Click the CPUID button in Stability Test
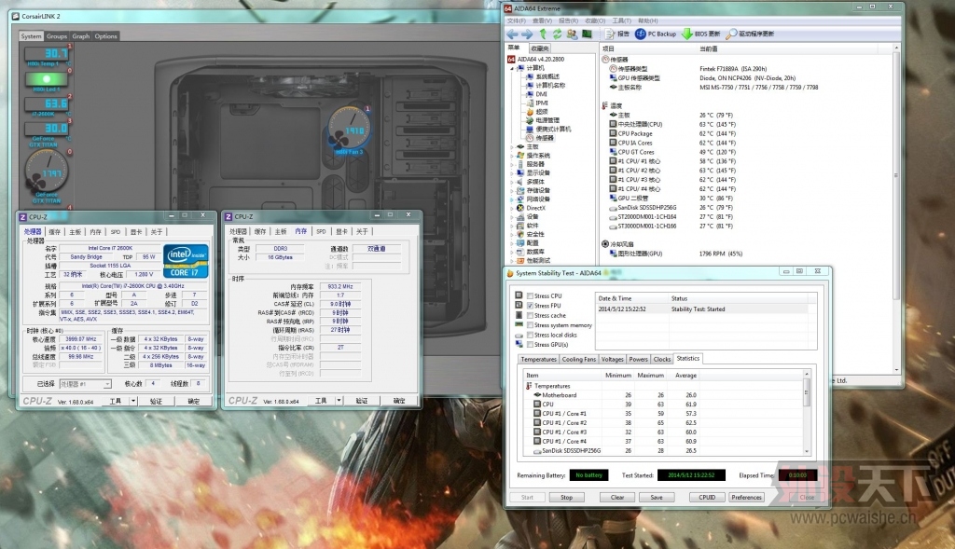The height and width of the screenshot is (549, 955). click(x=707, y=497)
